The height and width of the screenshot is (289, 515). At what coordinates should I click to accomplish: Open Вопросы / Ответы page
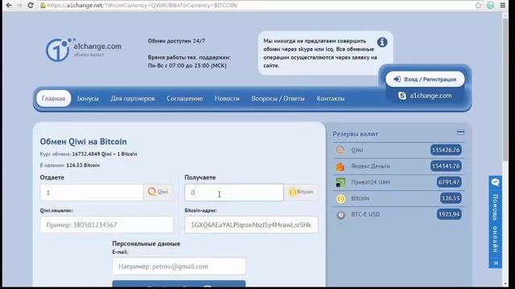coord(278,98)
